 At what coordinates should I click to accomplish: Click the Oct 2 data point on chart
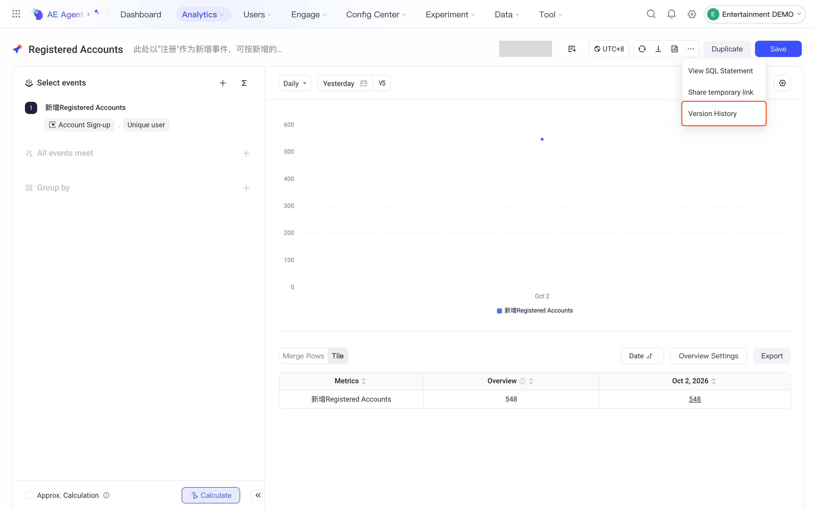coord(542,139)
